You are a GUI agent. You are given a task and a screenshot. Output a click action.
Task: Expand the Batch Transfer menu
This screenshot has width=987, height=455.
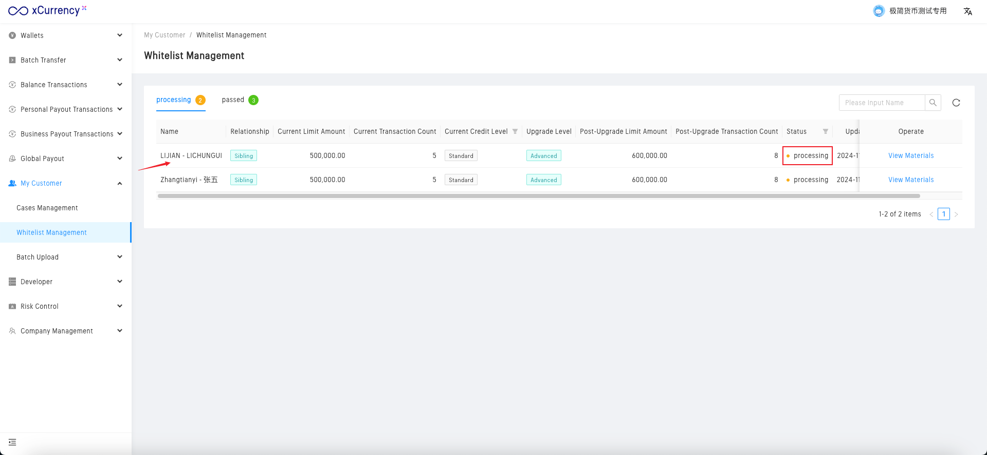click(x=120, y=60)
